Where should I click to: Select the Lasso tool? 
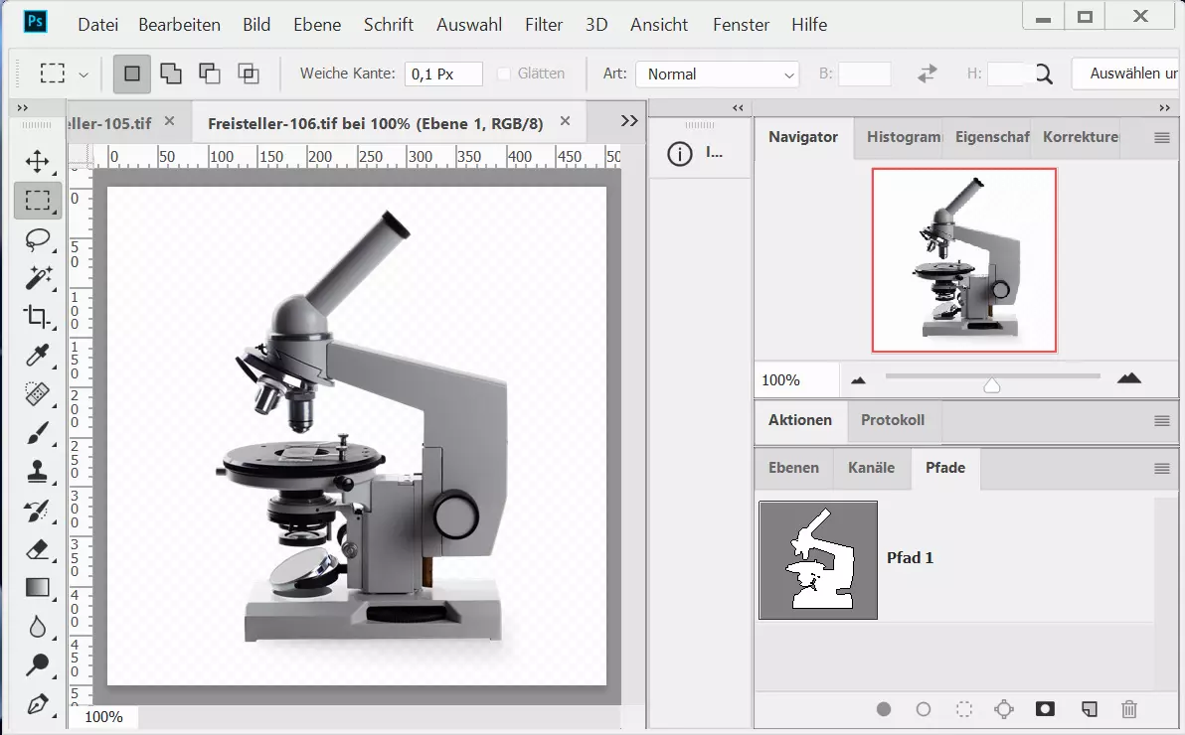[38, 239]
